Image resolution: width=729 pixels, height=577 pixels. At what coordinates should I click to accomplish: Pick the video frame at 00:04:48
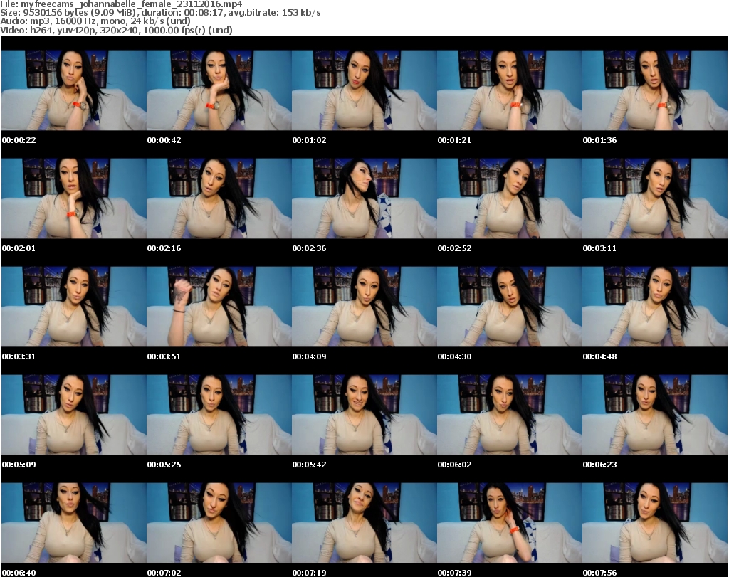coord(655,307)
